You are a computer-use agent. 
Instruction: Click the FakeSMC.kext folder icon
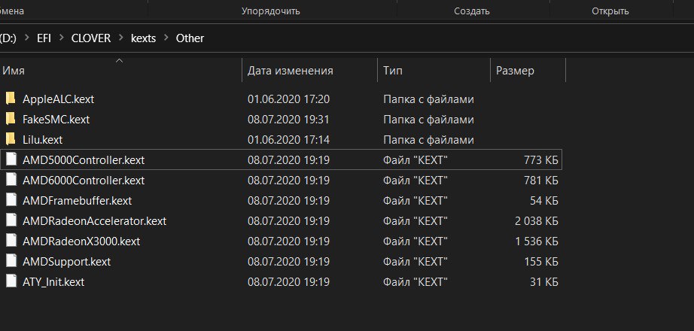tap(11, 119)
